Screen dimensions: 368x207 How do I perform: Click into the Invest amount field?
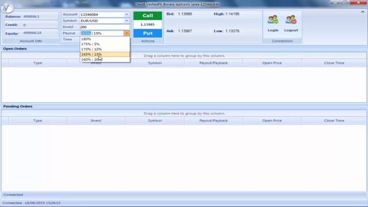pyautogui.click(x=105, y=27)
